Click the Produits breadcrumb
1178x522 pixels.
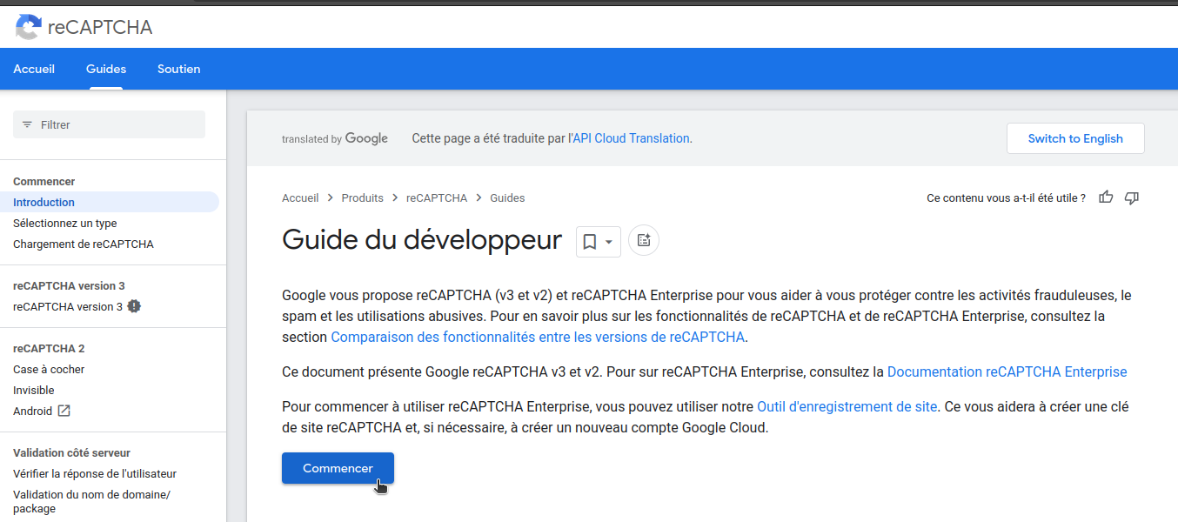363,197
